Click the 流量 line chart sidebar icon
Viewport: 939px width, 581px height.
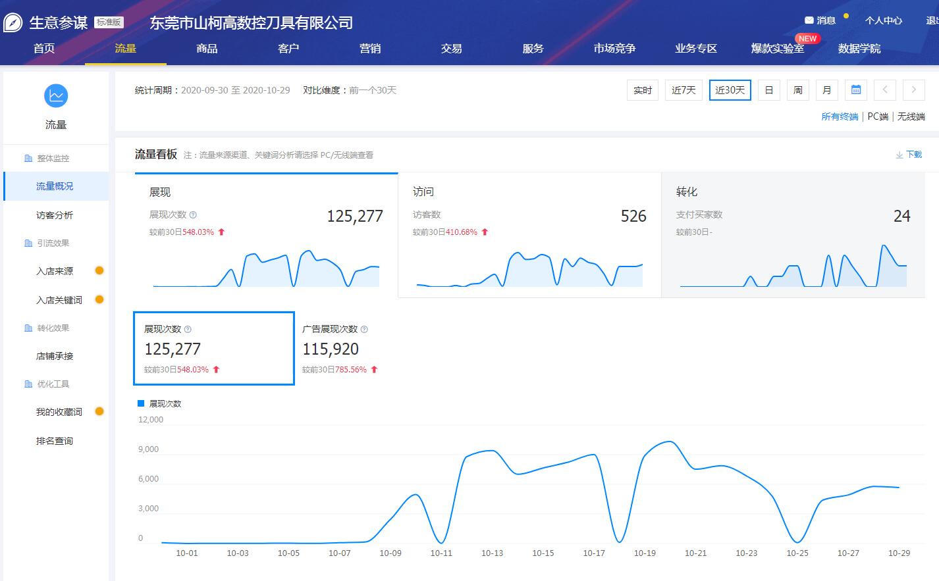click(56, 96)
